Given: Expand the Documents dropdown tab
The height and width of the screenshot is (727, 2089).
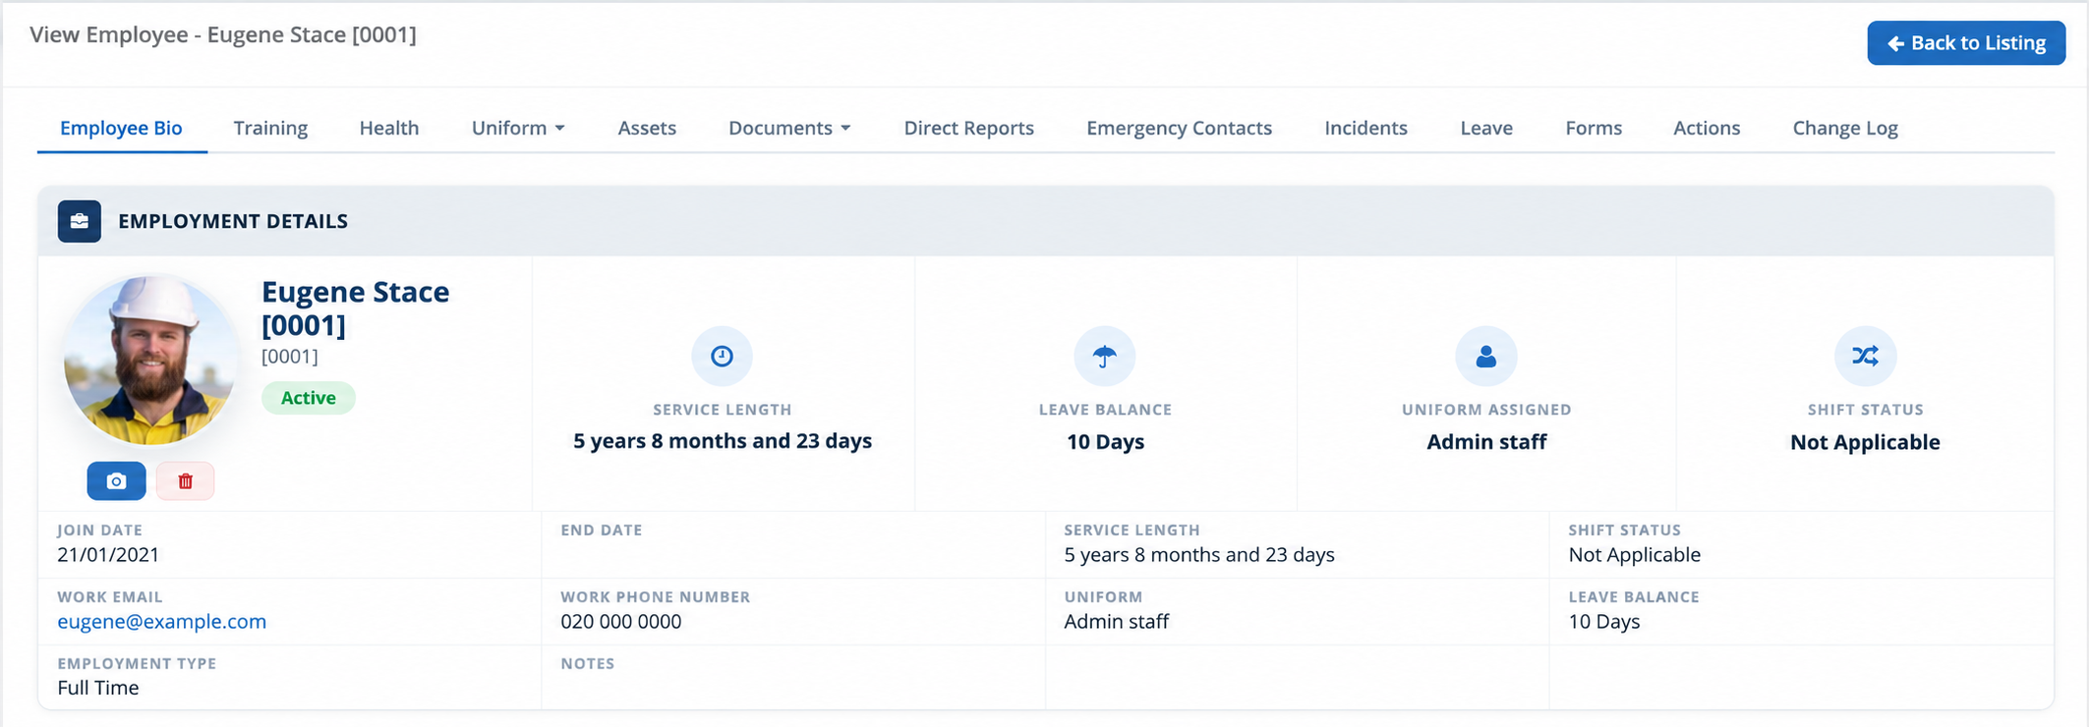Looking at the screenshot, I should (x=789, y=128).
